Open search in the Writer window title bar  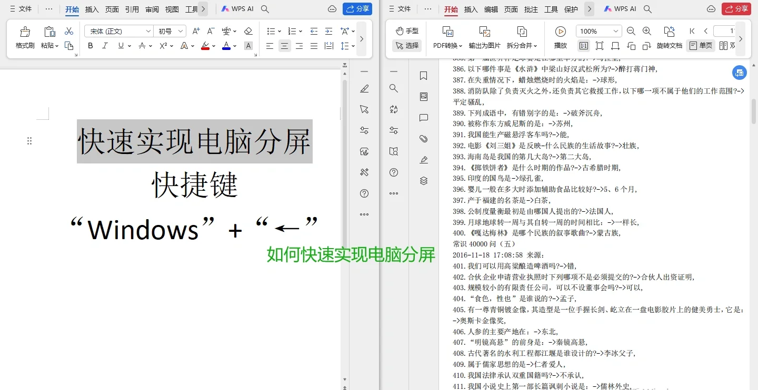(265, 9)
